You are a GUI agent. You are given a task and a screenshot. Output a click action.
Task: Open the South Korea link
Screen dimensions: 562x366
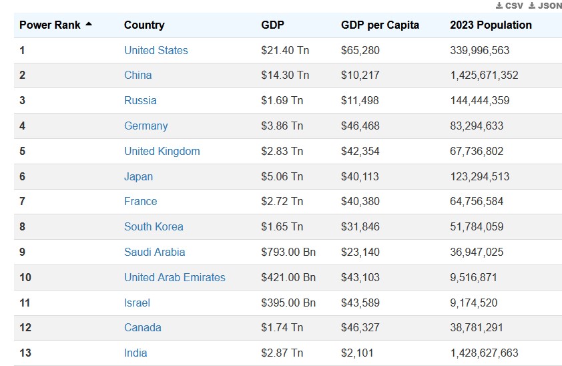click(154, 226)
